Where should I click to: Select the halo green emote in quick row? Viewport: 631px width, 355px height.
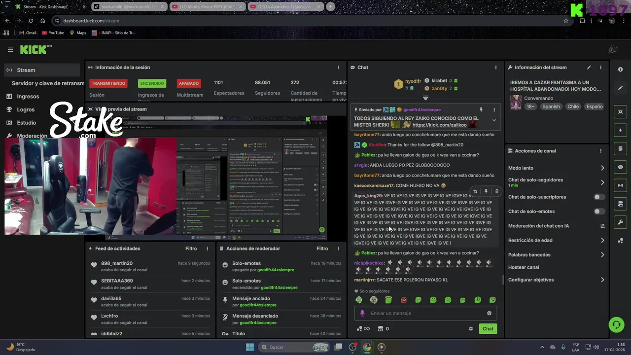tap(388, 300)
